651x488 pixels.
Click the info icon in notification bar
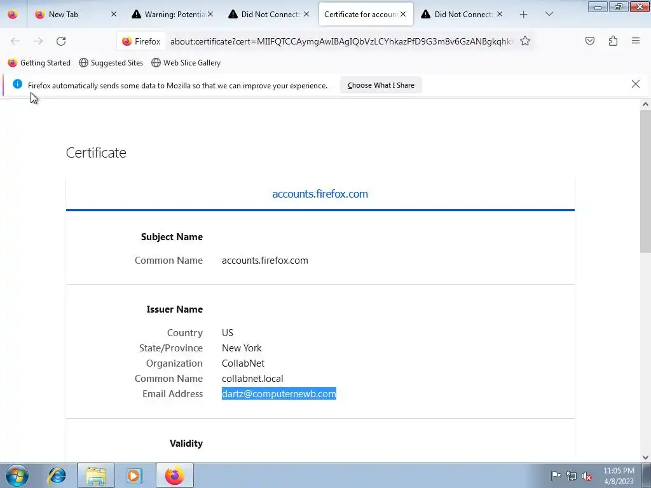(x=17, y=85)
